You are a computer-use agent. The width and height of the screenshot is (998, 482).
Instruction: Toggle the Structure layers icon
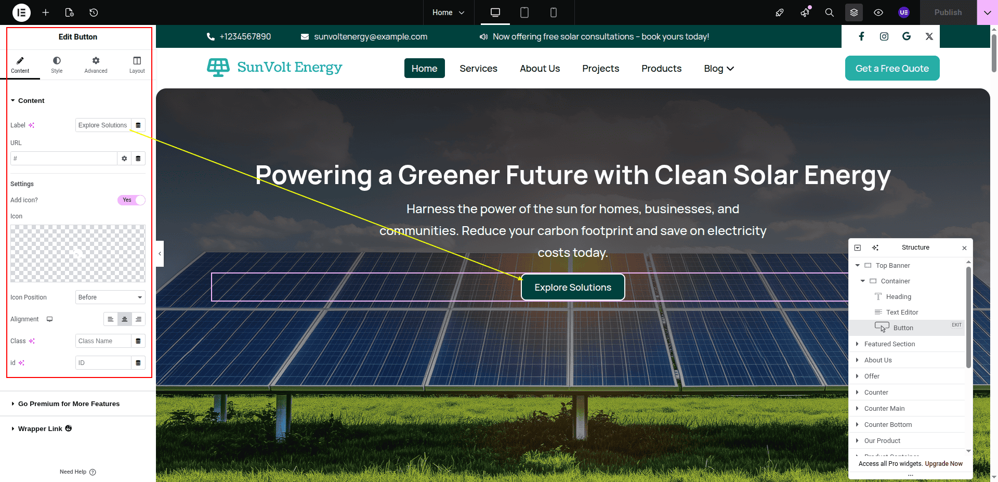click(x=854, y=12)
